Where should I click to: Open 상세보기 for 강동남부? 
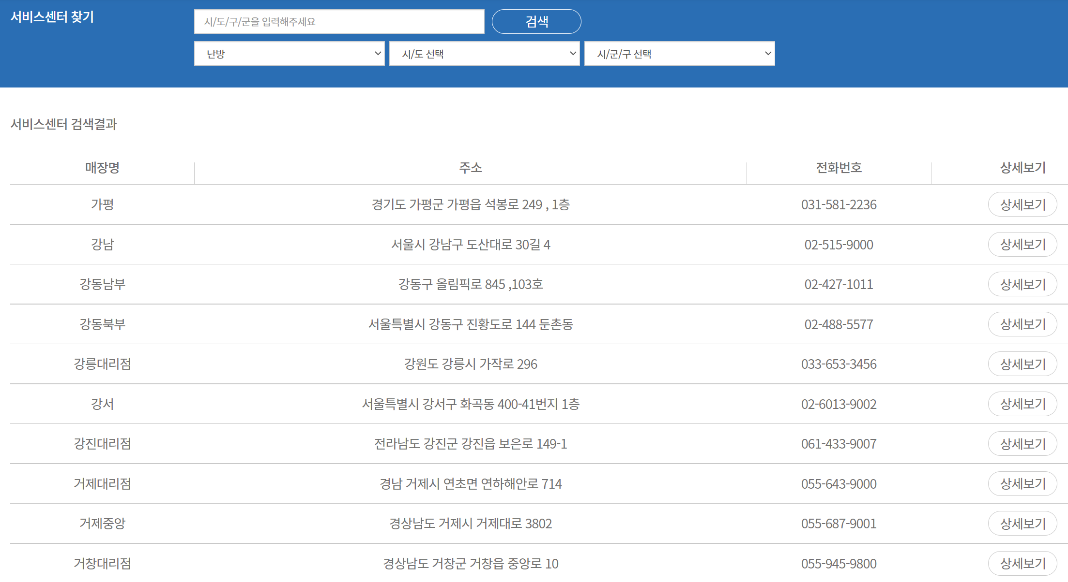[1022, 284]
